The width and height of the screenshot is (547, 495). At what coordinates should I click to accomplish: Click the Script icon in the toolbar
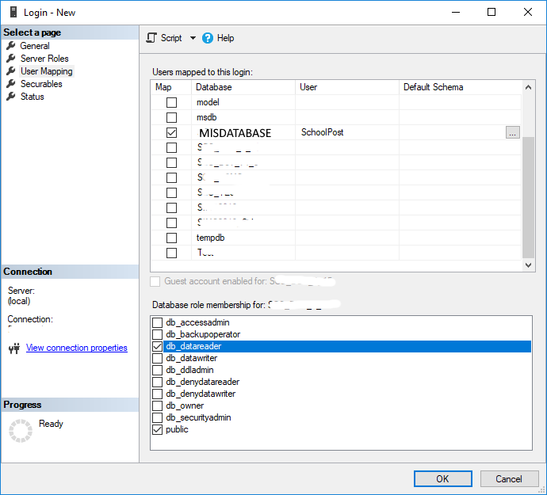point(151,38)
